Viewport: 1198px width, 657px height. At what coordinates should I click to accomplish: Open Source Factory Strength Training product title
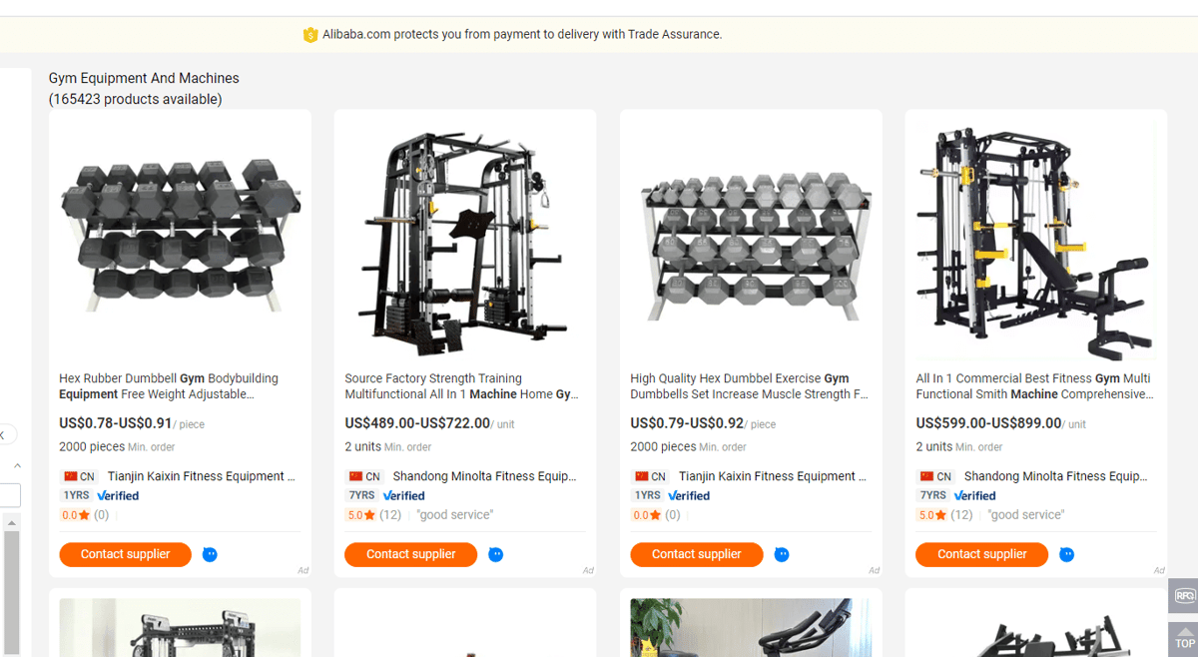(462, 386)
